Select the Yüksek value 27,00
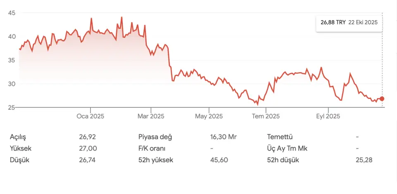This screenshot has width=397, height=194. pos(88,149)
